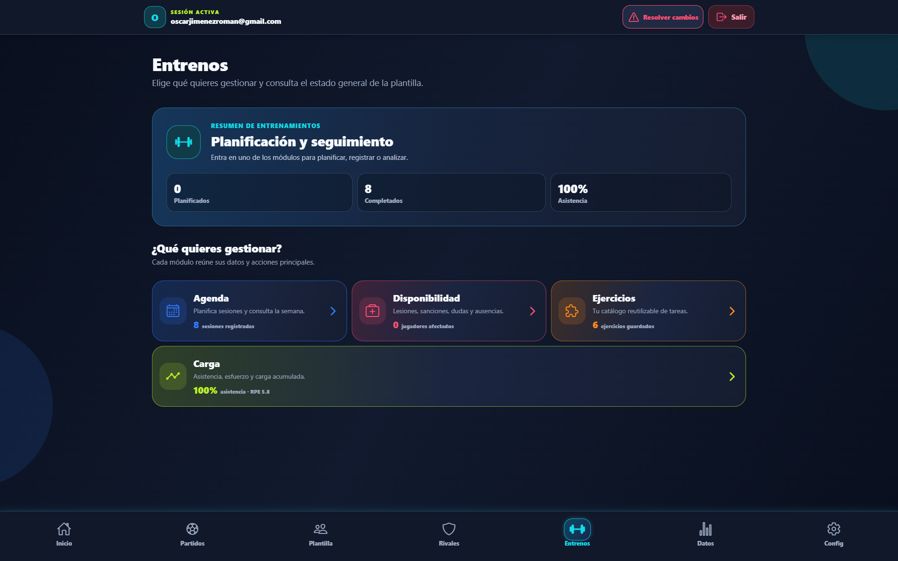Click the bar chart icon for Datos
The image size is (898, 561).
[705, 529]
